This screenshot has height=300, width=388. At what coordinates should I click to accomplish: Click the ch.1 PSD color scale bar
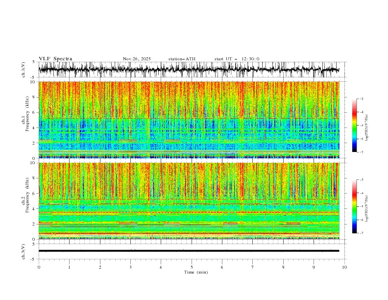(x=354, y=125)
